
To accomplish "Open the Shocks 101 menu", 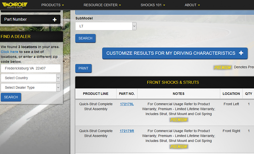I will coord(153,5).
